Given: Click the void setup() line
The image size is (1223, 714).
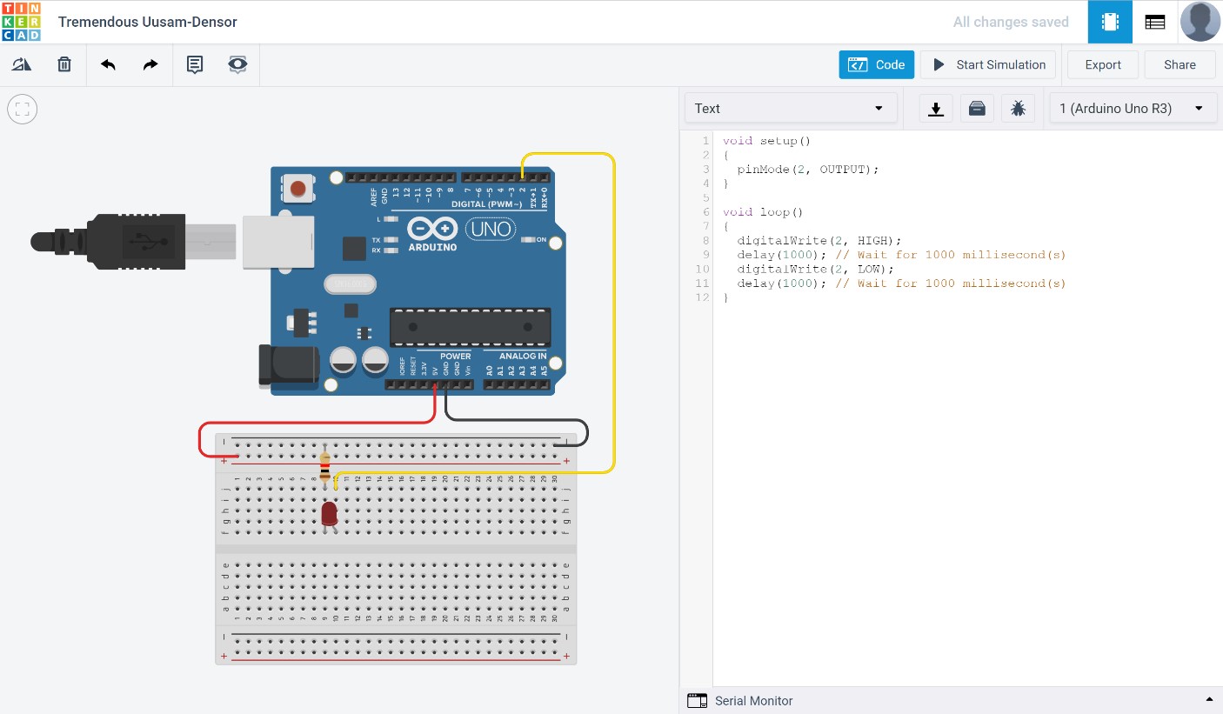Looking at the screenshot, I should coord(766,140).
